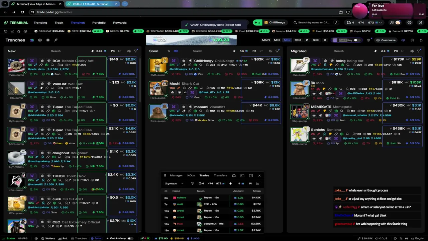This screenshot has height=241, width=428.
Task: Click favorites star in ticker bar
Action: click(x=19, y=31)
